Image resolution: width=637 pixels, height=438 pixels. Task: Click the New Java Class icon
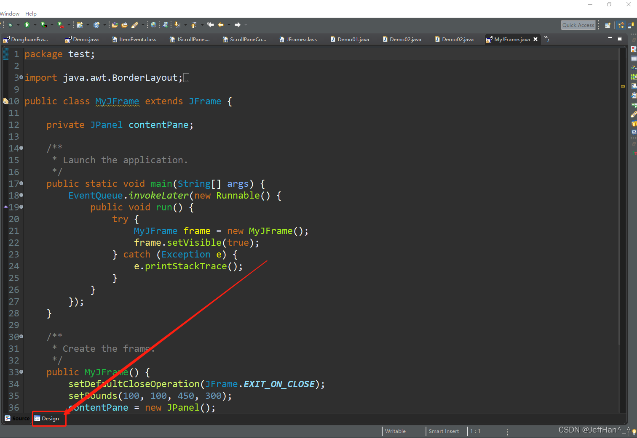click(96, 25)
